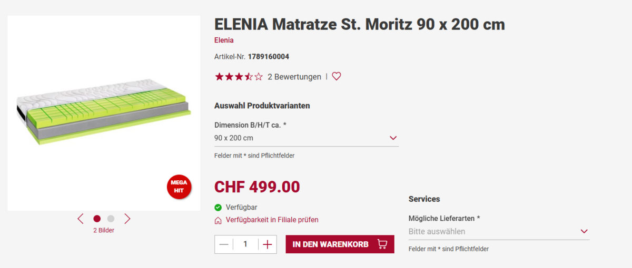Show next product image with right arrow

tap(127, 219)
